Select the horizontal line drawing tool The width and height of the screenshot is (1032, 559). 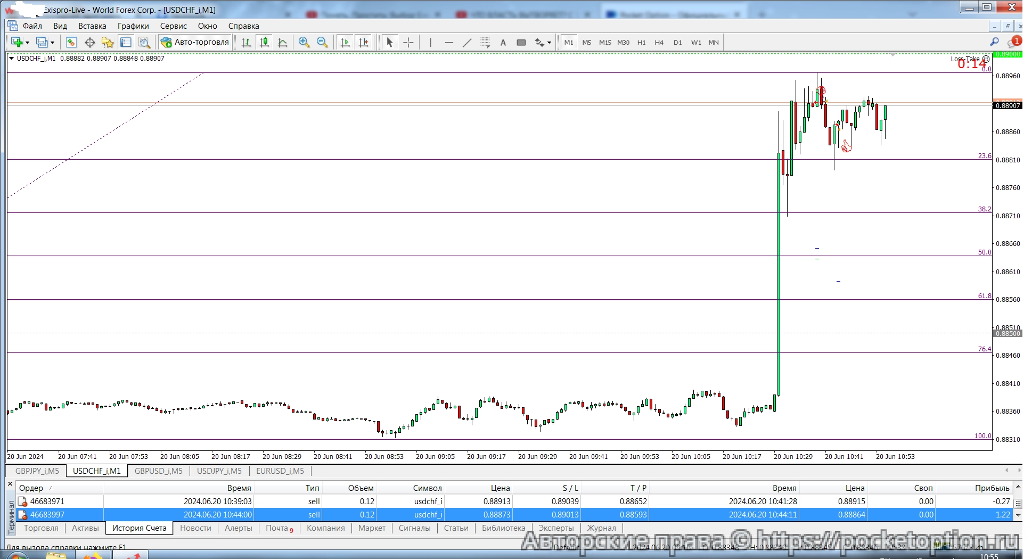(449, 43)
